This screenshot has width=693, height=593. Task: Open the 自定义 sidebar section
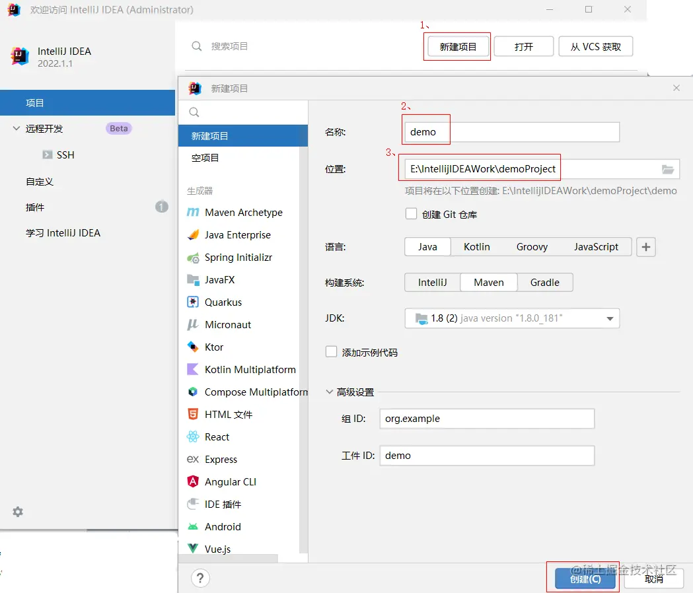click(40, 181)
